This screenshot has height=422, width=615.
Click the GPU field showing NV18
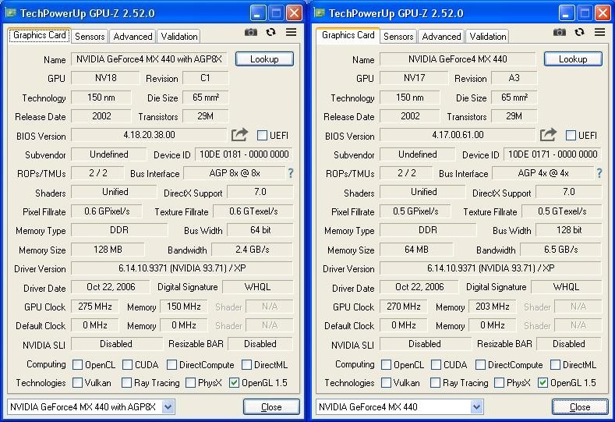pyautogui.click(x=105, y=78)
